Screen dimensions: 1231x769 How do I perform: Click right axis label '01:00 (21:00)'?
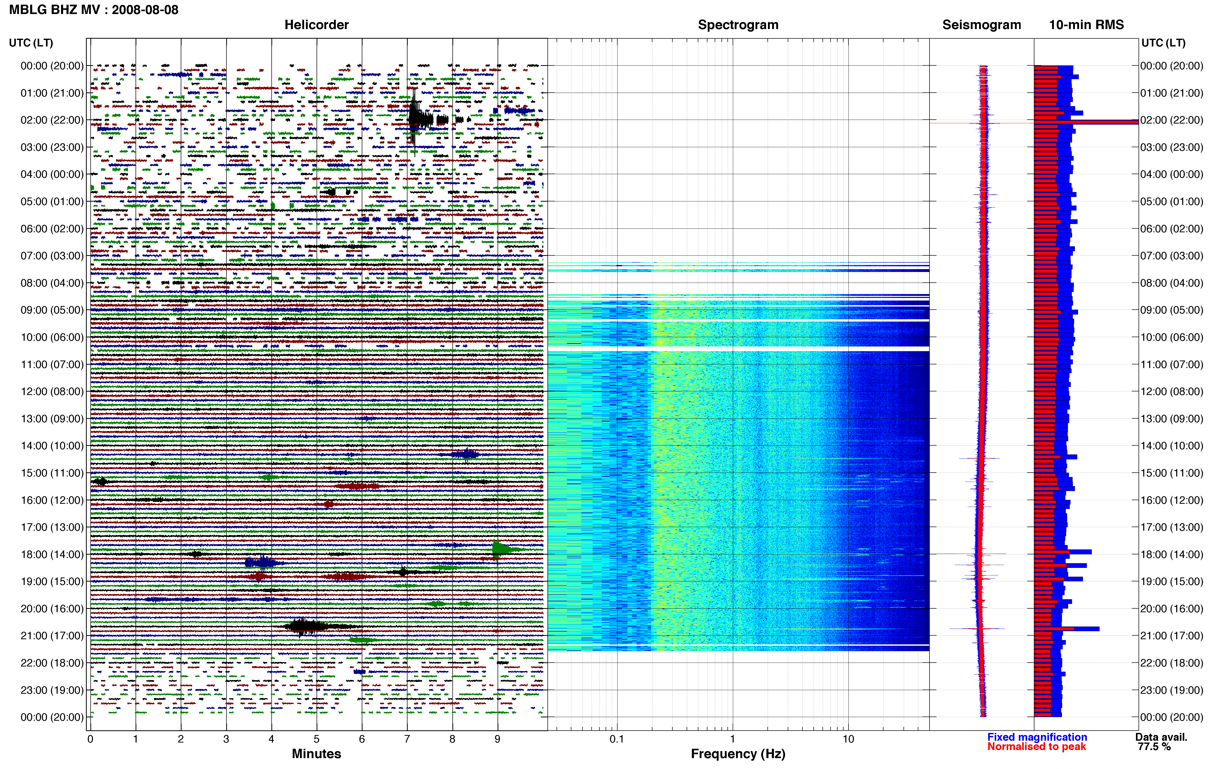(x=1172, y=93)
